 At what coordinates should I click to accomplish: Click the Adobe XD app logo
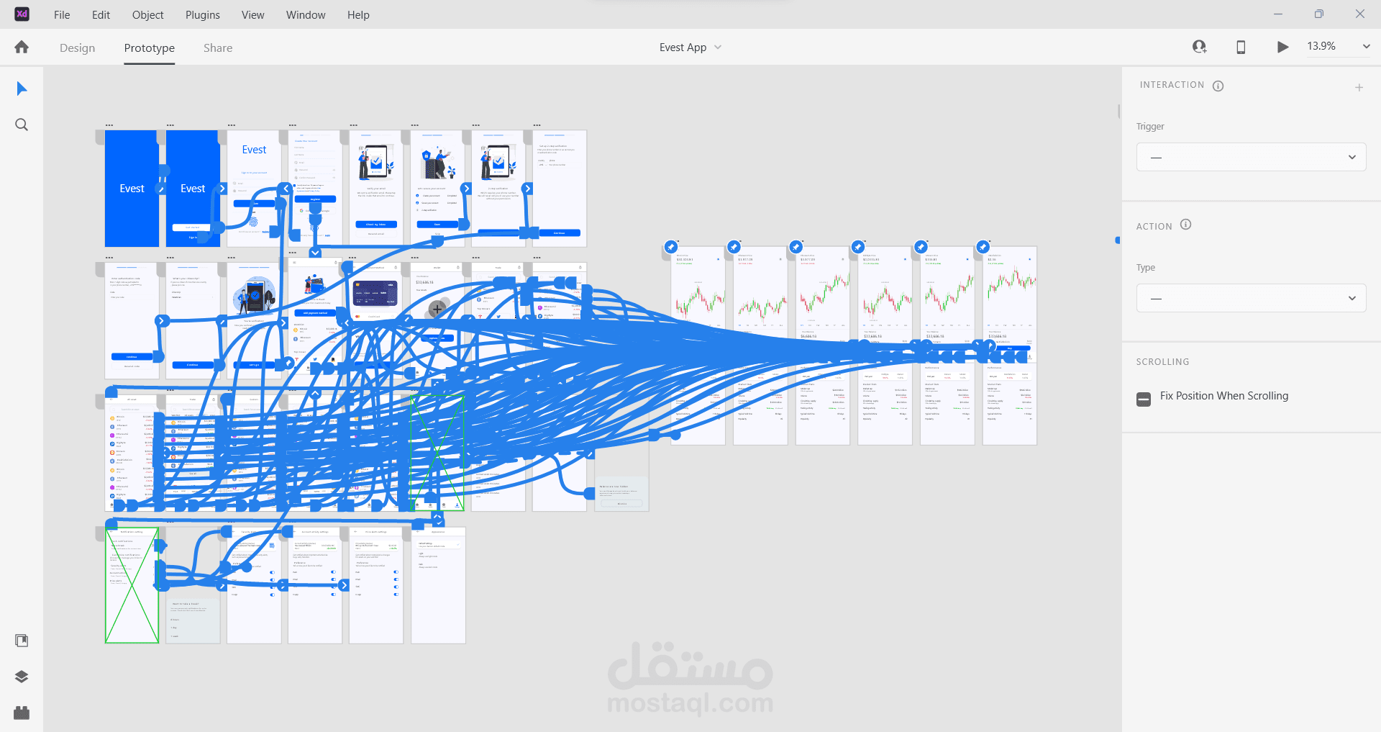pos(22,14)
